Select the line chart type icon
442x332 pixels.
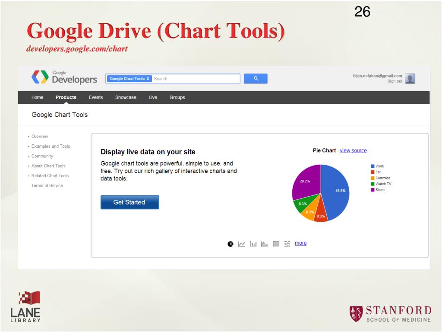242,244
